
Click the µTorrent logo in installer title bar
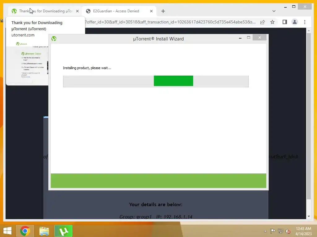tap(54, 39)
